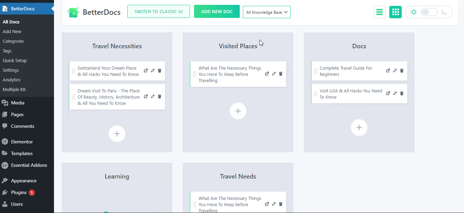This screenshot has width=464, height=213.
Task: Click Learning category heading
Action: point(117,176)
